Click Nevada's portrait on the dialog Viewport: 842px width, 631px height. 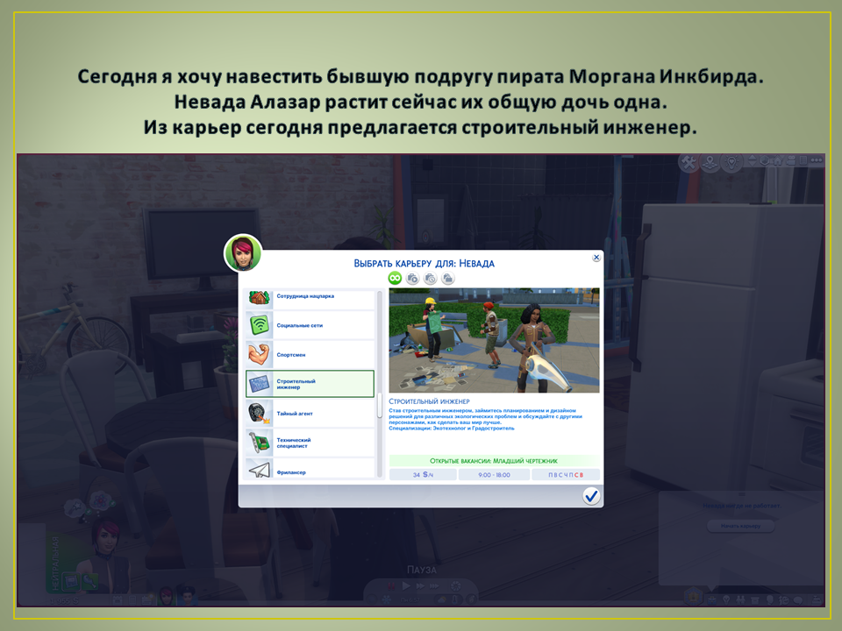[243, 252]
